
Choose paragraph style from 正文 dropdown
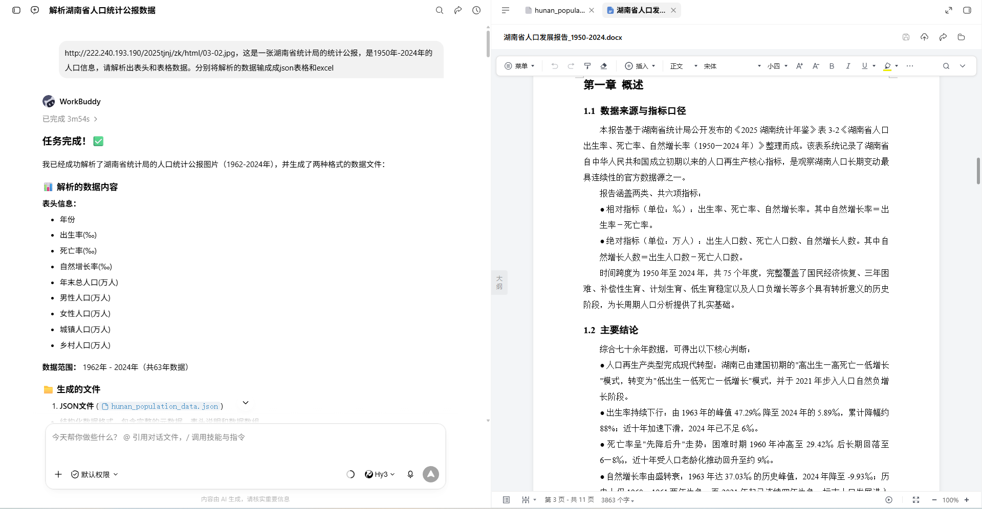[x=684, y=66]
